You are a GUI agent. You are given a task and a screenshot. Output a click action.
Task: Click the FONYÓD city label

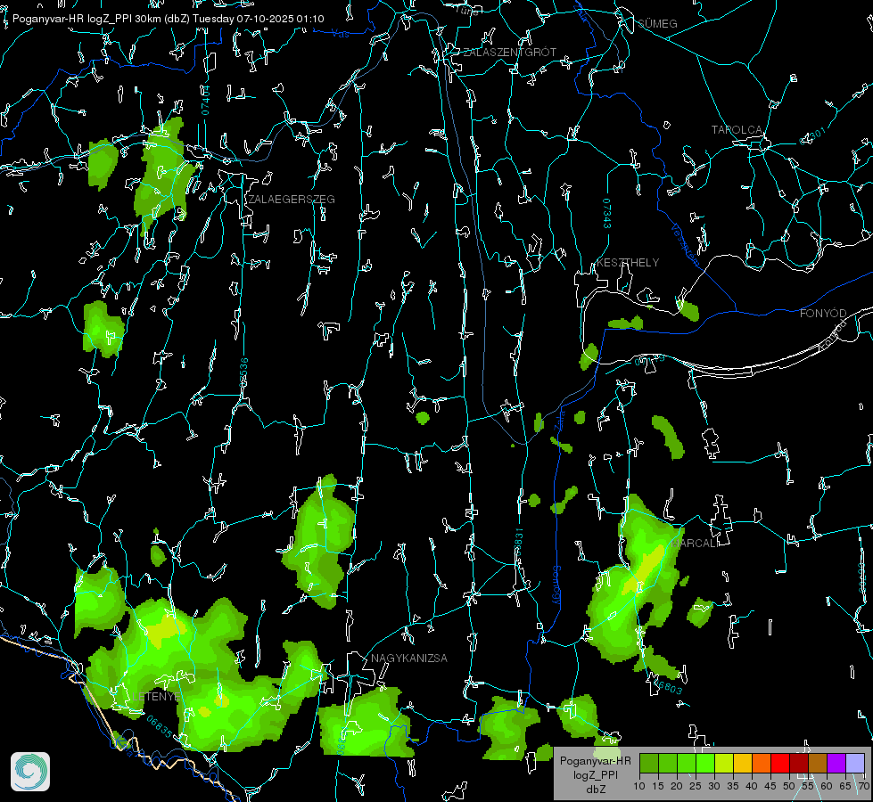tap(823, 314)
